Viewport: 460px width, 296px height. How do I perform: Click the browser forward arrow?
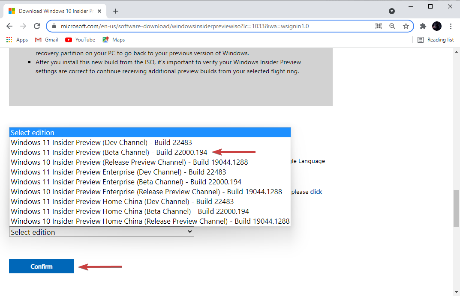coord(23,27)
